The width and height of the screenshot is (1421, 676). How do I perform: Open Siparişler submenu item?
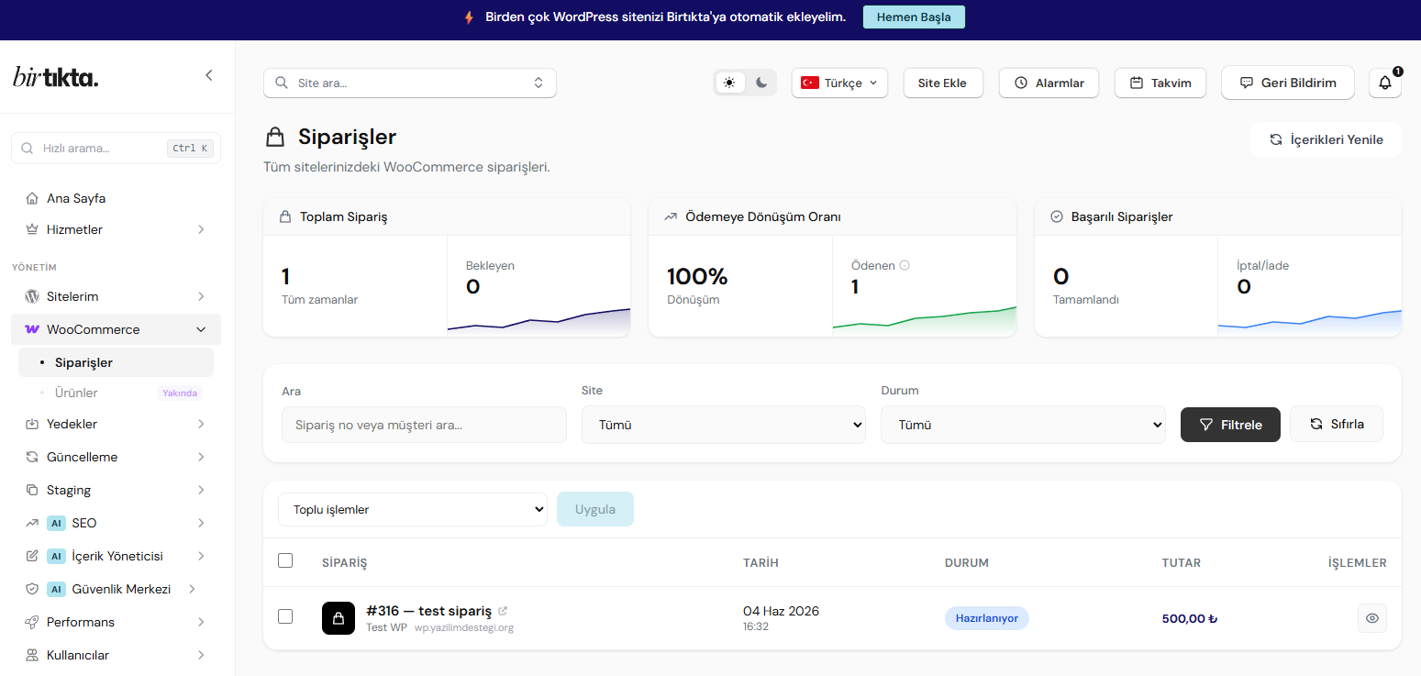[116, 362]
